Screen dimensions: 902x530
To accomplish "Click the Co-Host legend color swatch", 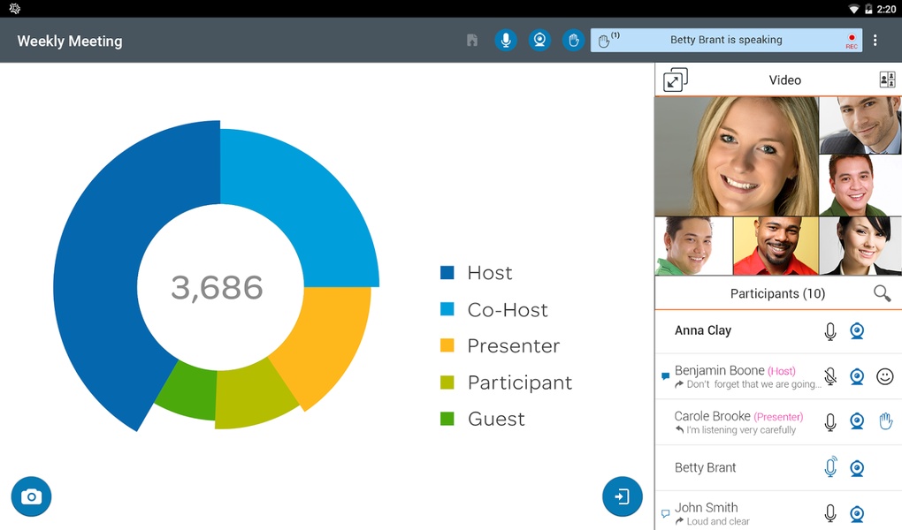I will point(447,309).
